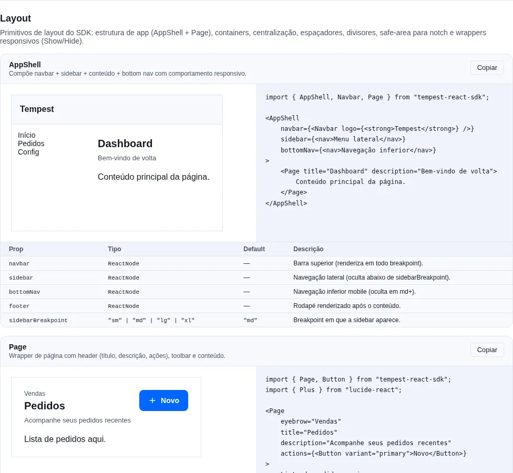513x473 pixels.
Task: Click the AppShell section title
Action: 25,65
